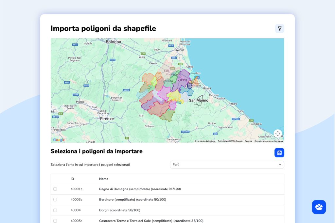Open the Forlì entity dropdown

(227, 165)
